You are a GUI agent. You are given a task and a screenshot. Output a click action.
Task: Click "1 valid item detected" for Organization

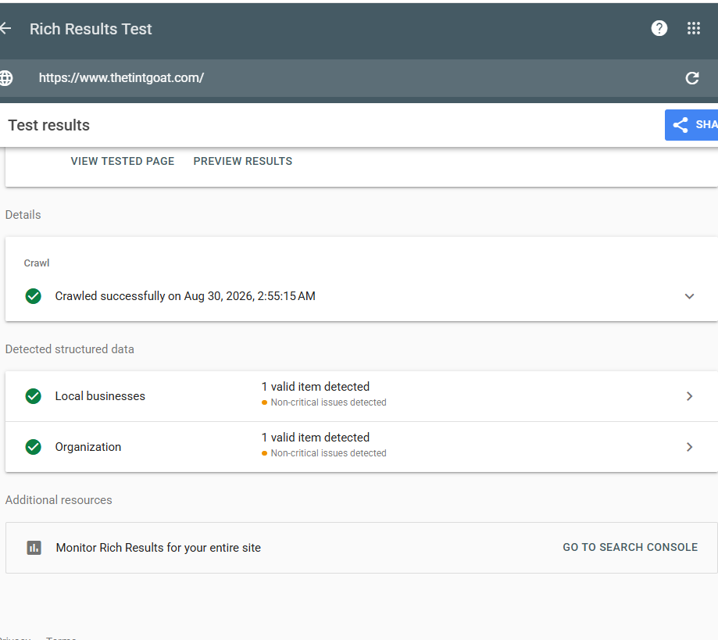point(316,438)
